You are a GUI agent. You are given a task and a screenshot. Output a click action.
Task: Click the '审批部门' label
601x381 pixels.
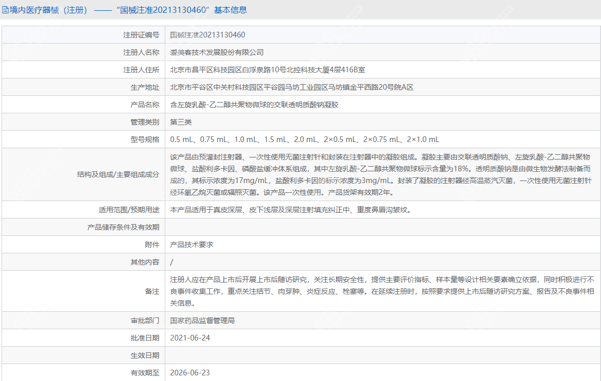point(145,320)
